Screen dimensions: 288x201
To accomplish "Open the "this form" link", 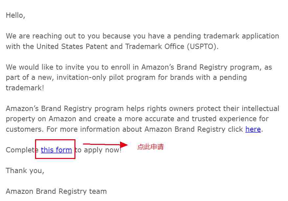I will [x=56, y=150].
